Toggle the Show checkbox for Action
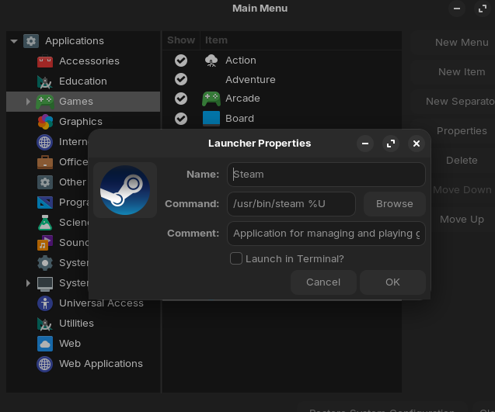 pyautogui.click(x=181, y=61)
